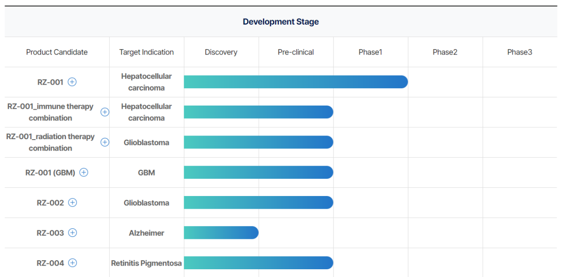Click the RZ-001 Hepatocellular carcinoma progress bar
578x277 pixels.
click(296, 82)
